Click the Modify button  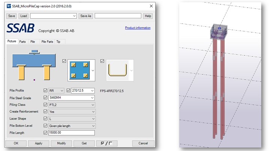[61, 143]
